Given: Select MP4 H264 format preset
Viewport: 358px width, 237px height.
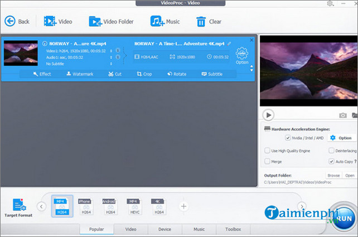Looking at the screenshot, I should 62,206.
